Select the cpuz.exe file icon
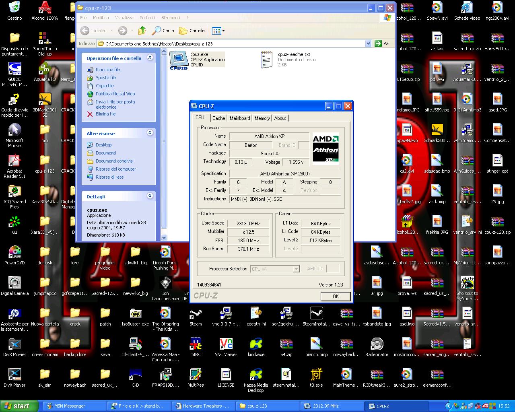The width and height of the screenshot is (515, 412). (x=179, y=60)
